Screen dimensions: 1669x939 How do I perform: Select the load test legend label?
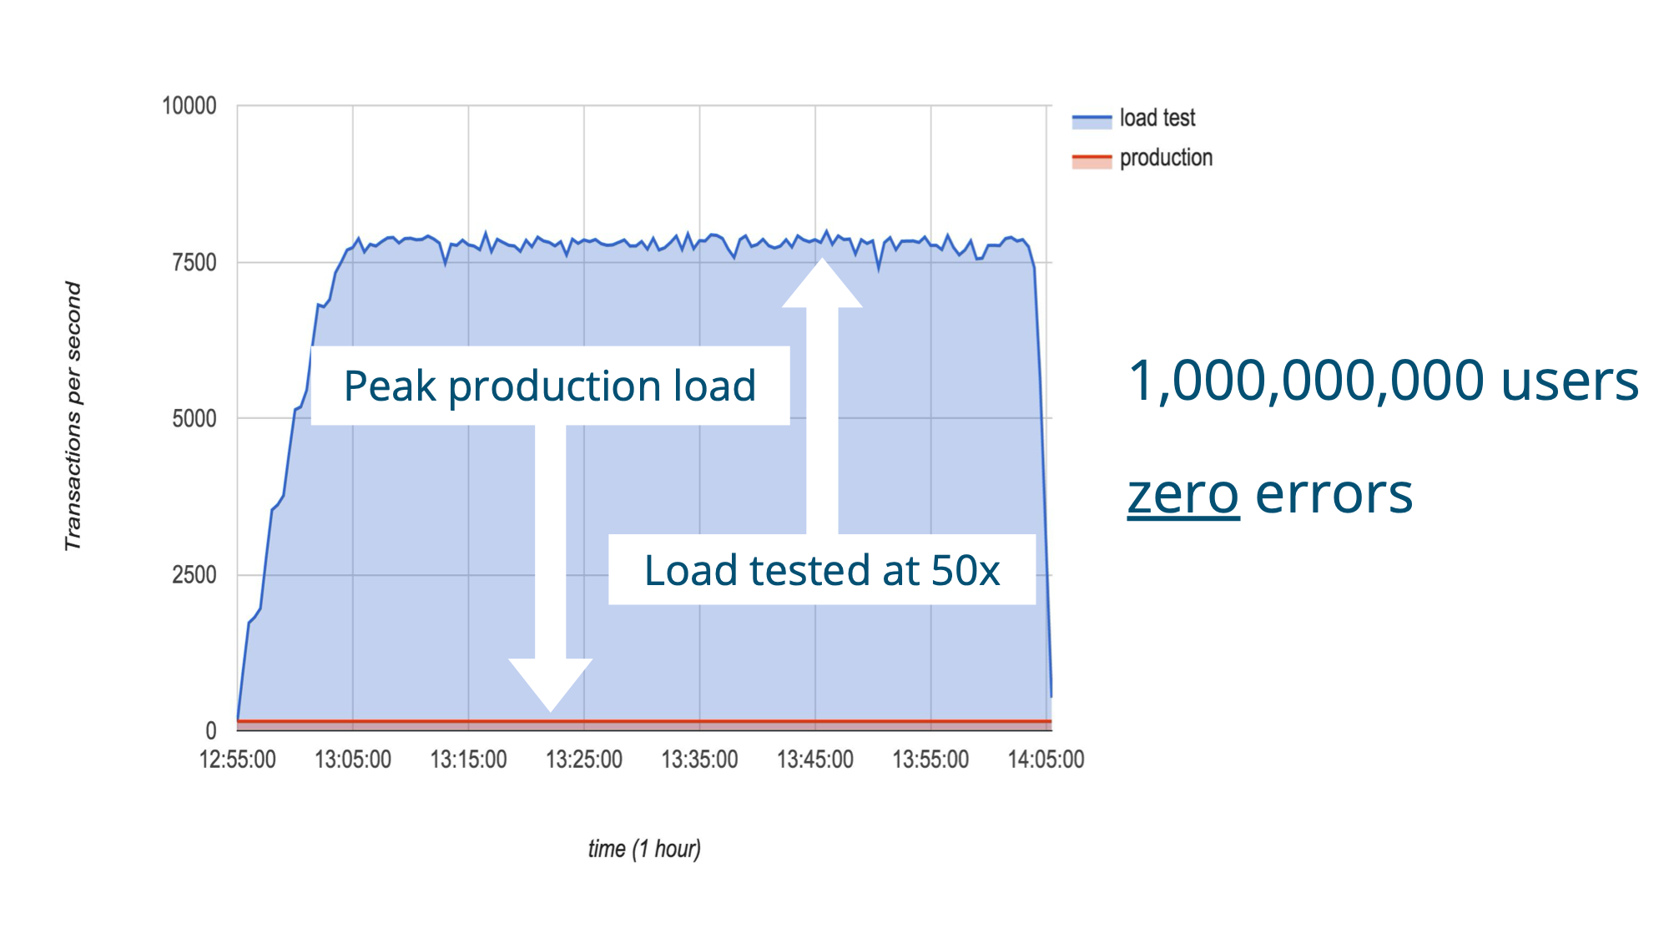1157,118
